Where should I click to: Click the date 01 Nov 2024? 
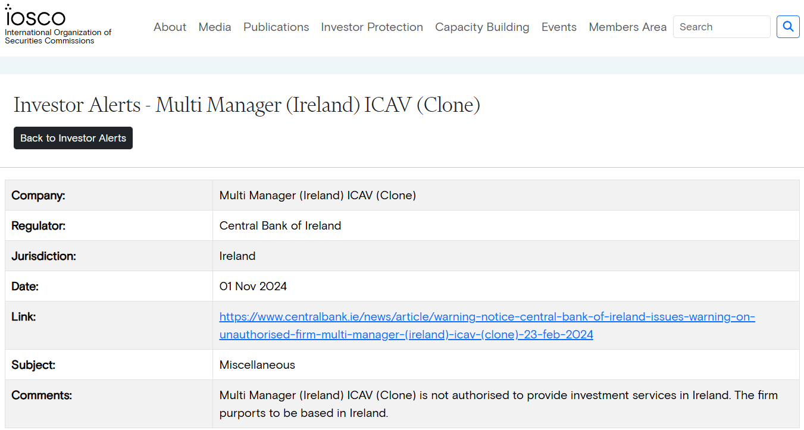click(x=253, y=287)
